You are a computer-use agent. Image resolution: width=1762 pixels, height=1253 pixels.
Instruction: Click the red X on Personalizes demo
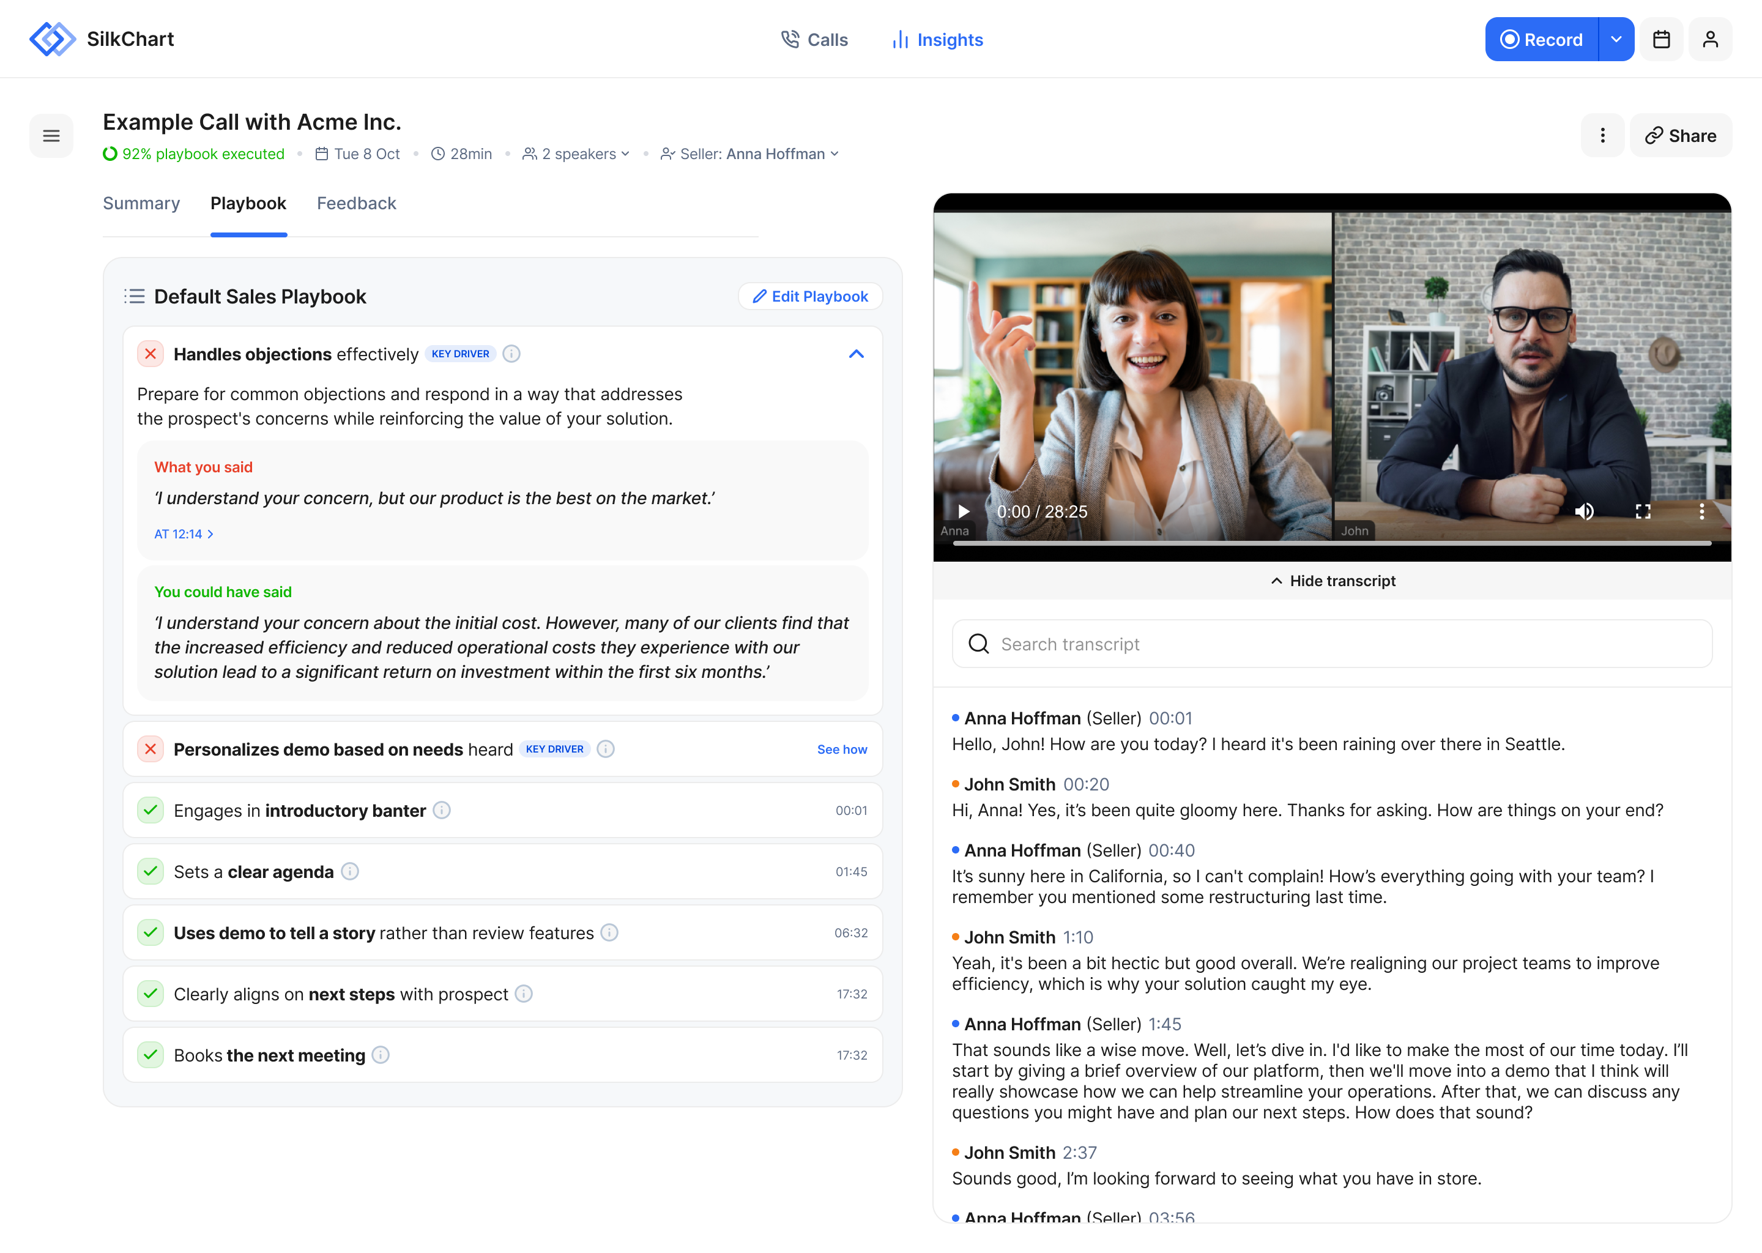coord(151,749)
